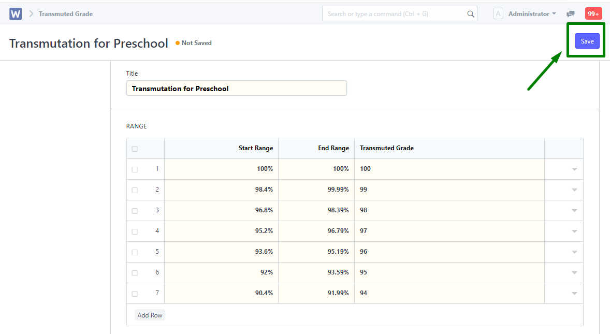Click the Start Range column header

coord(256,148)
